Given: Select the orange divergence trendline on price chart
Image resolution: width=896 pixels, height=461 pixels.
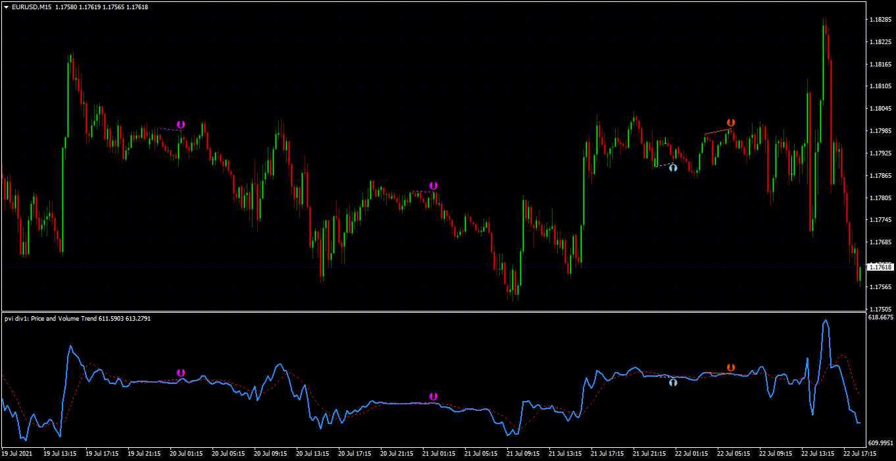Looking at the screenshot, I should 718,132.
